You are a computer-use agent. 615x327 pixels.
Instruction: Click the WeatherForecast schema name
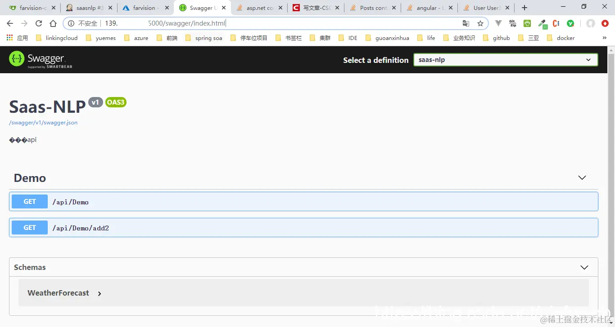coord(58,293)
